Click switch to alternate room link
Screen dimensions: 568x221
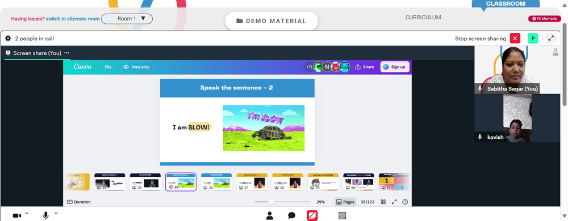coord(73,19)
